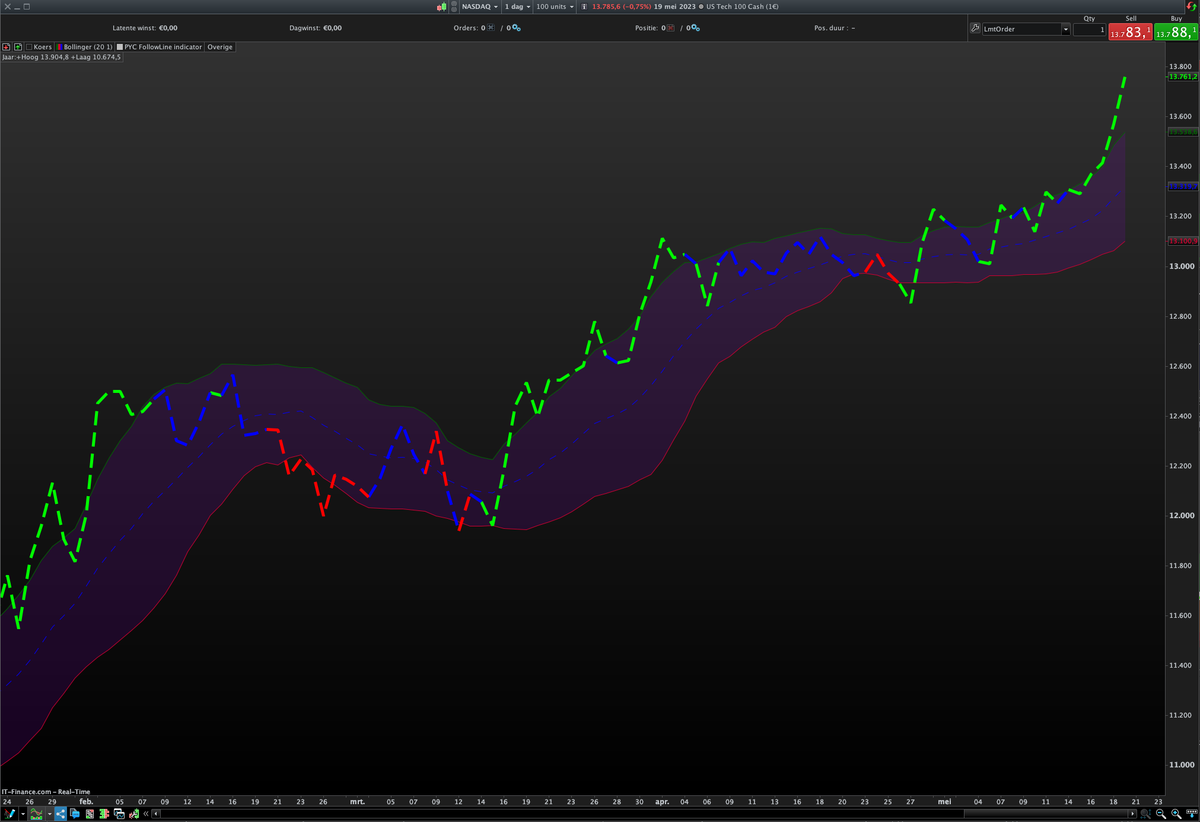Toggle the chain link group icon

(x=454, y=7)
